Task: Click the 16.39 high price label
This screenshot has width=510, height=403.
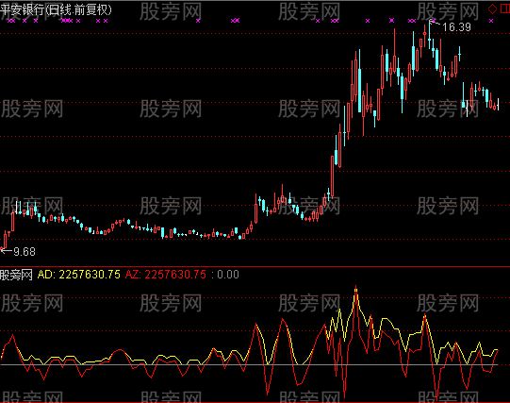Action: click(456, 27)
